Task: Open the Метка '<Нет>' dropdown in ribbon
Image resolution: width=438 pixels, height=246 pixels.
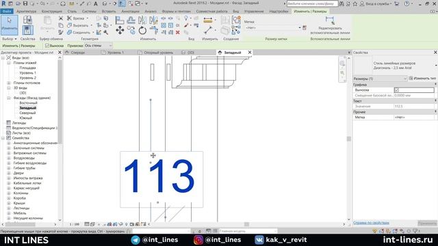Action: tap(273, 27)
